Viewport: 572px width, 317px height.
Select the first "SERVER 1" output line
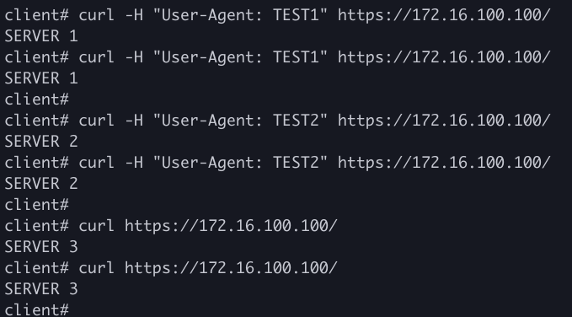[41, 36]
